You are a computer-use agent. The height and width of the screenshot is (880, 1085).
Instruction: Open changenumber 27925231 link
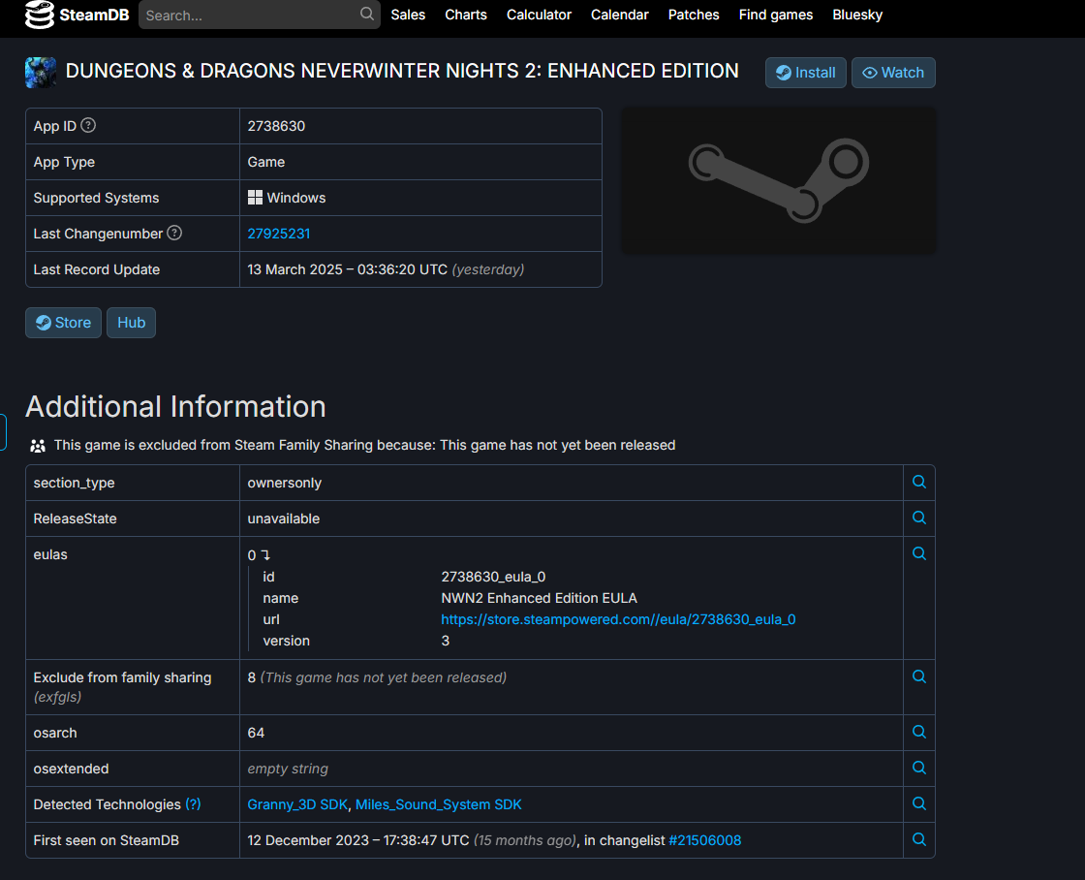pos(279,234)
